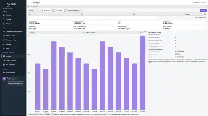The width and height of the screenshot is (208, 116).
Task: Open the За днями grouping dropdown
Action: tap(56, 33)
